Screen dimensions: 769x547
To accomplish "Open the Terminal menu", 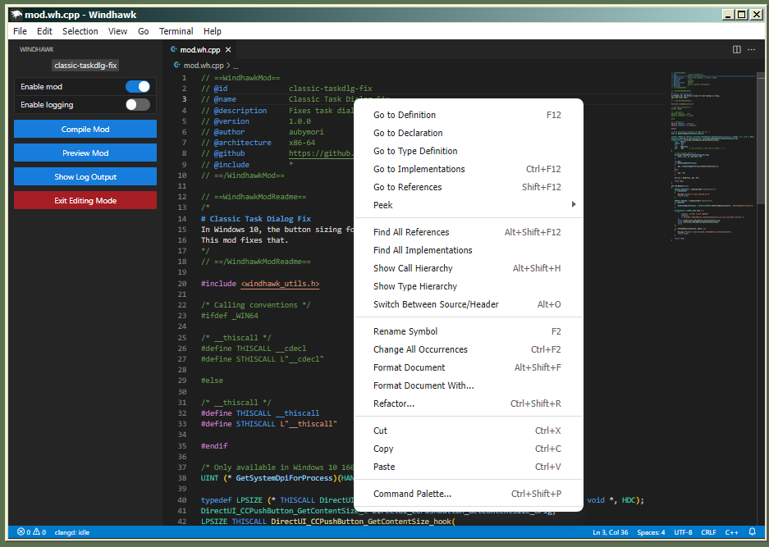I will coord(176,31).
